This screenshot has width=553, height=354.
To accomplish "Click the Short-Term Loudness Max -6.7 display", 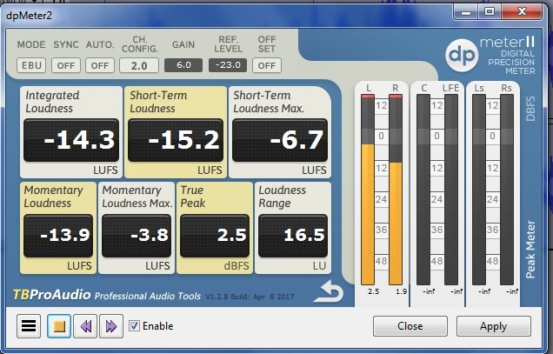I will point(280,140).
